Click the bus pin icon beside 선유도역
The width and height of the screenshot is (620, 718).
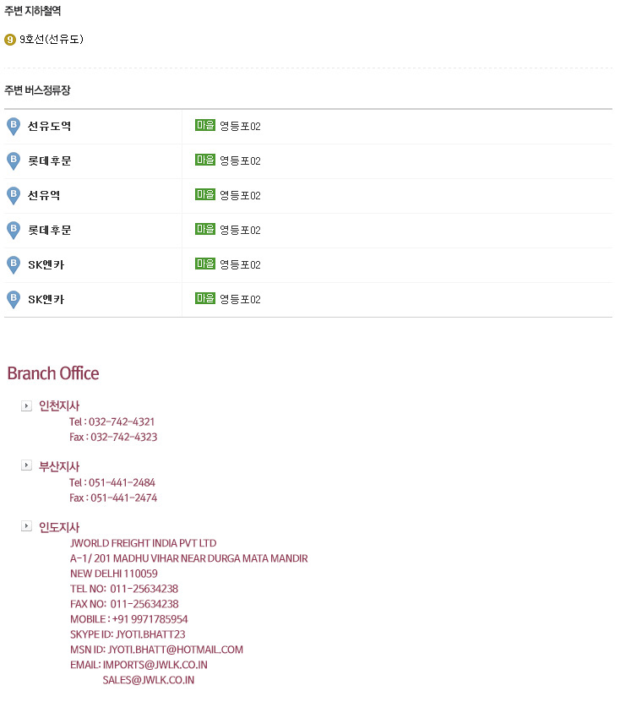pyautogui.click(x=14, y=127)
